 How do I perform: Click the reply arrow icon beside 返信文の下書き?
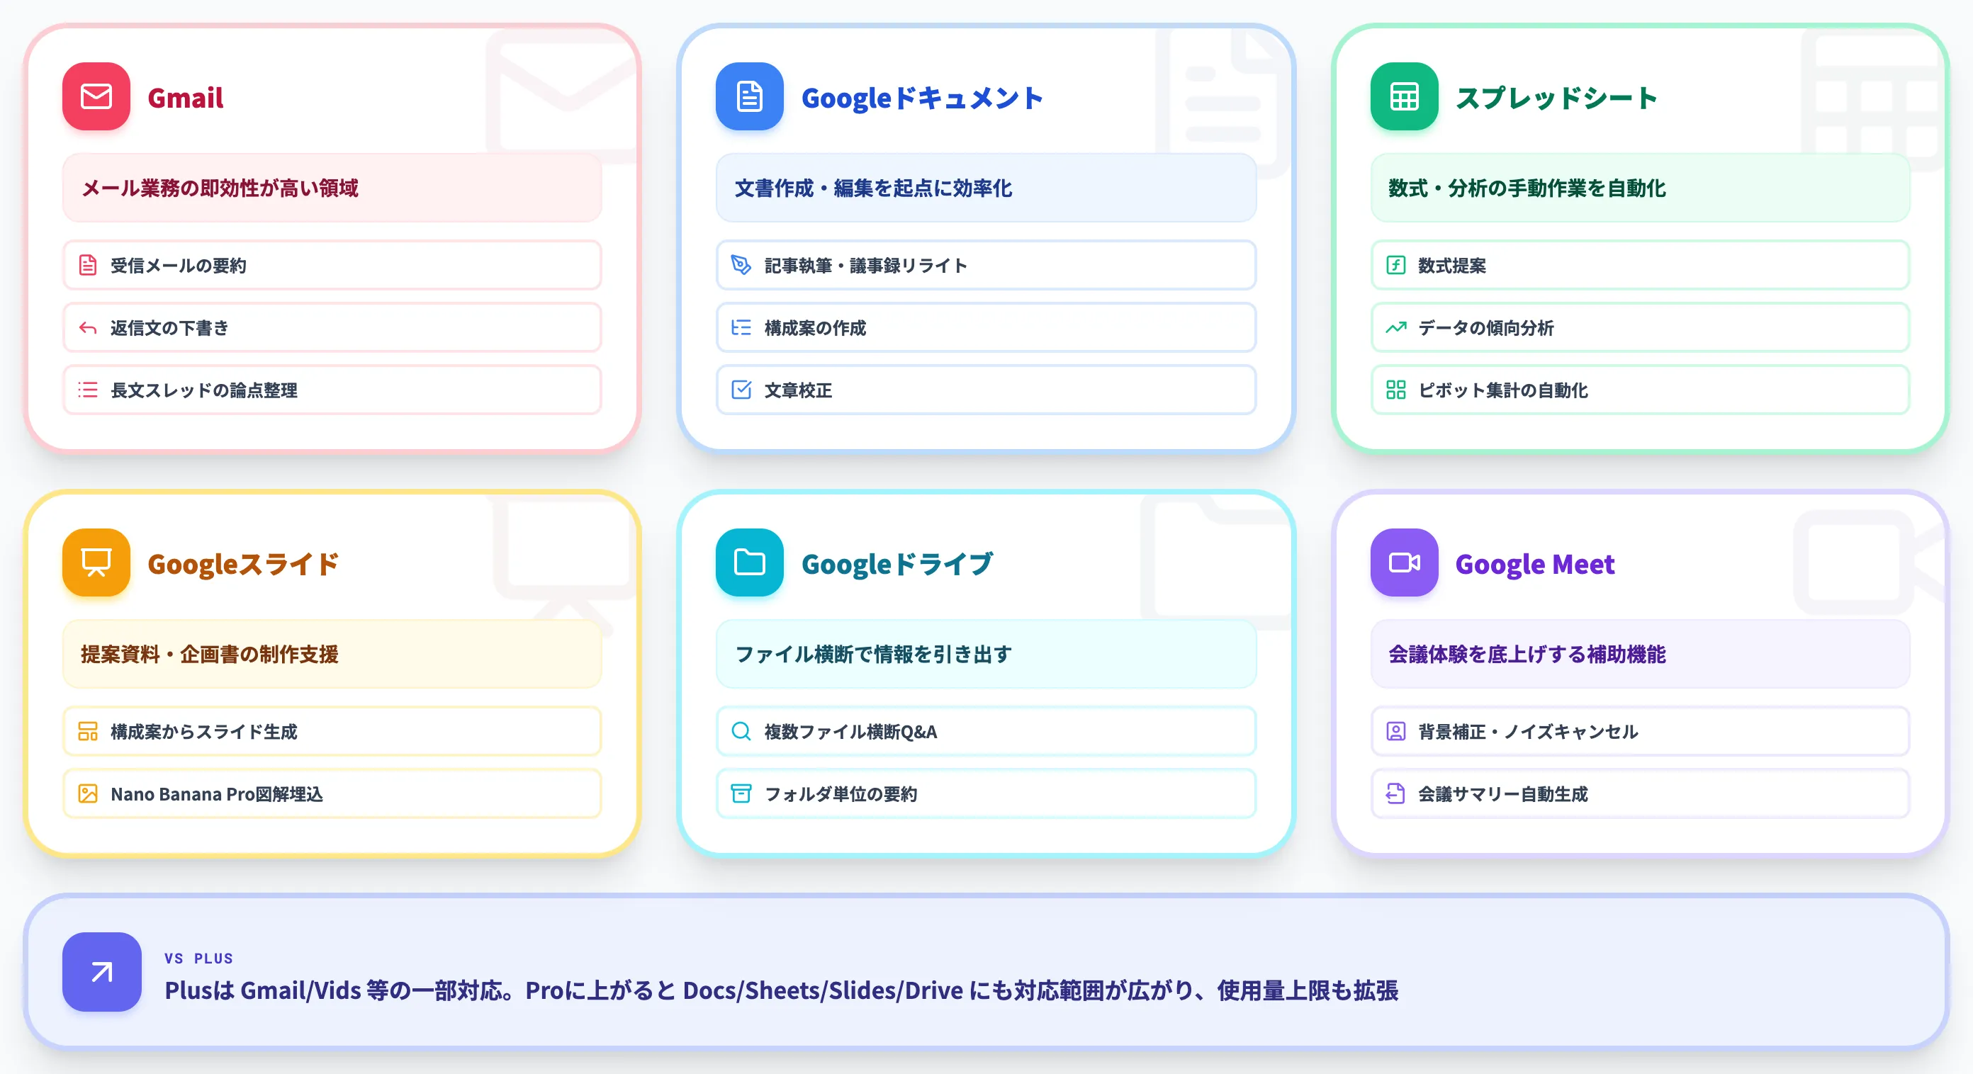88,327
